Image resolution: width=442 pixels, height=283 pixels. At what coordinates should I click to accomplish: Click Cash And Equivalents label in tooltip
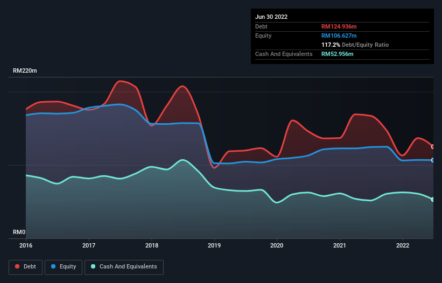[284, 54]
